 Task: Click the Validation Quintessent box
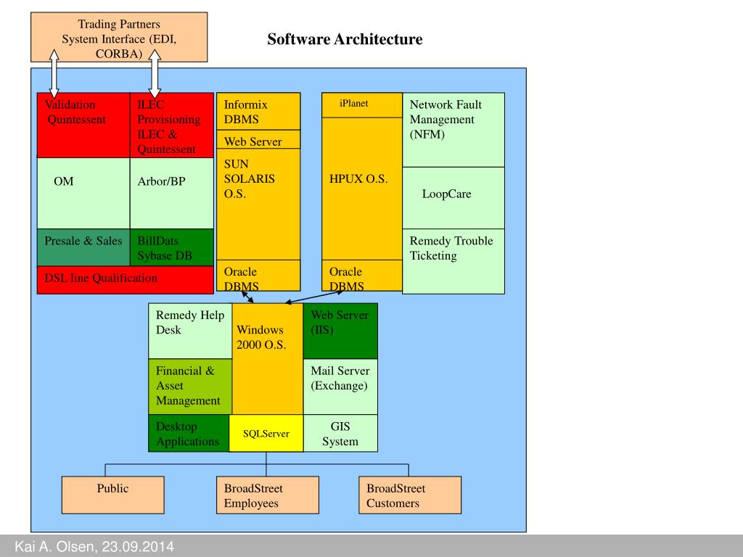click(x=83, y=125)
